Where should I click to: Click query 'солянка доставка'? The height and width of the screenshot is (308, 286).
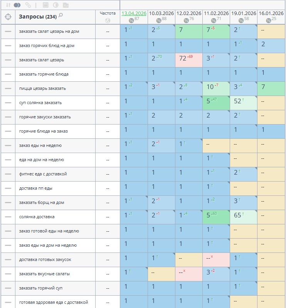coord(37,217)
